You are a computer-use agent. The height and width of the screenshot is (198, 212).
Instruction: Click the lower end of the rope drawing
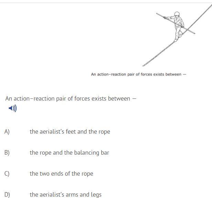tap(144, 65)
